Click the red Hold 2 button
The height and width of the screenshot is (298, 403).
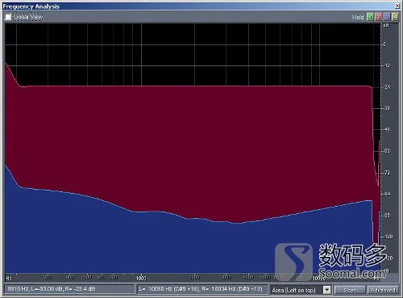[378, 17]
